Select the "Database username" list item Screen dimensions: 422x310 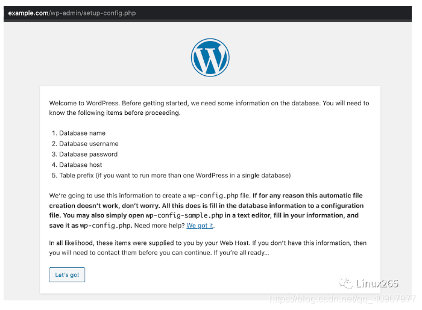[x=89, y=144]
